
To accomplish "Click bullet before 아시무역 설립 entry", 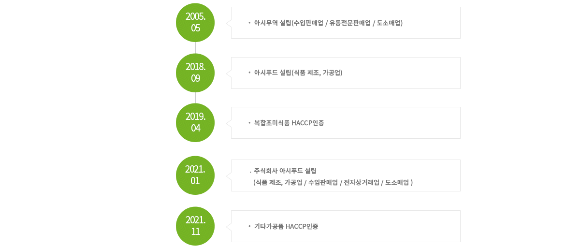I will pyautogui.click(x=249, y=23).
